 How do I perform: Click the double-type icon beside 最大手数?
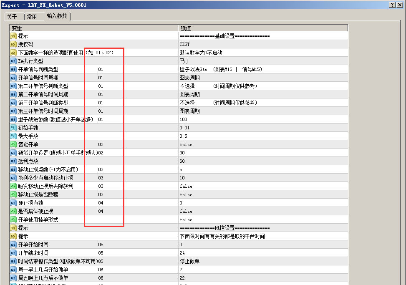13,136
